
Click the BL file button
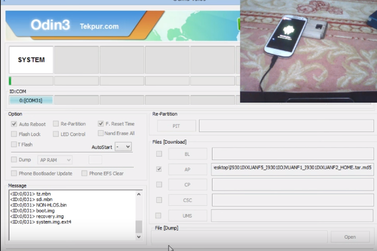tap(187, 154)
